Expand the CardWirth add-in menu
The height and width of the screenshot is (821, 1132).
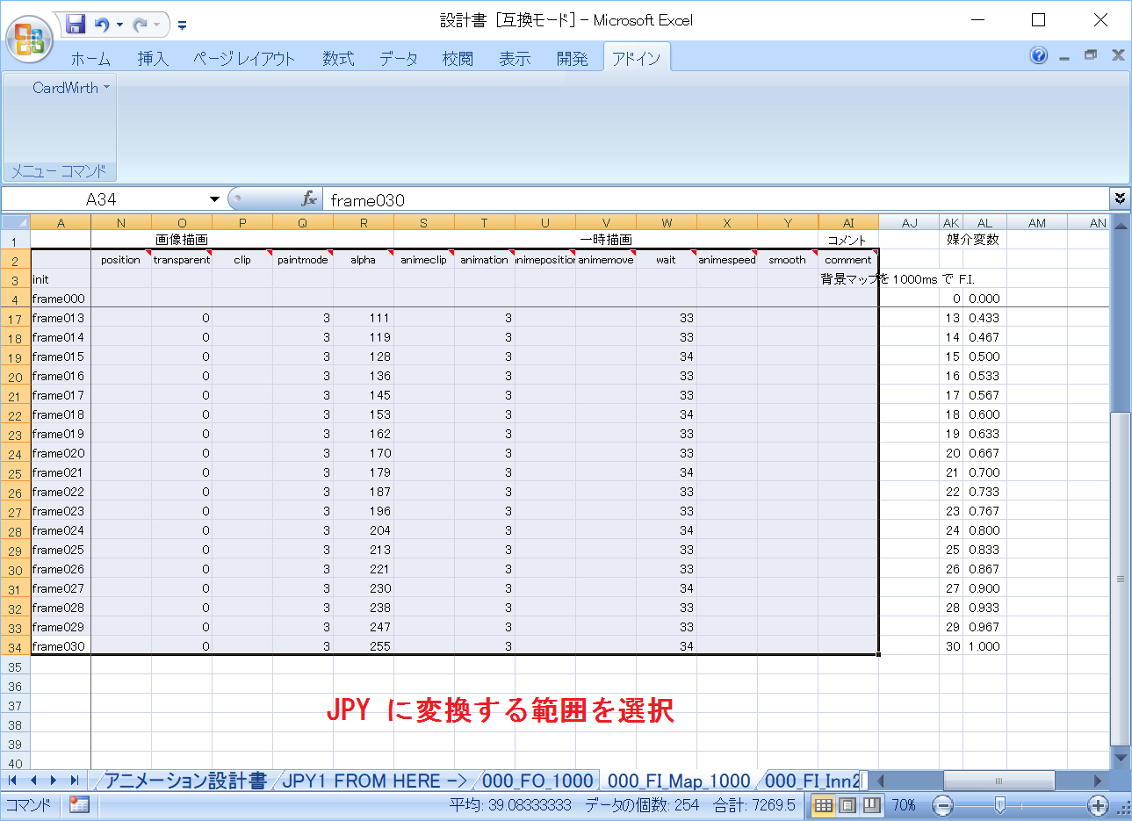tap(71, 88)
